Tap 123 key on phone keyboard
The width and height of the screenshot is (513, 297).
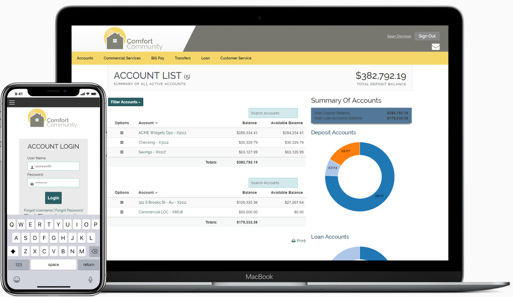pos(19,265)
